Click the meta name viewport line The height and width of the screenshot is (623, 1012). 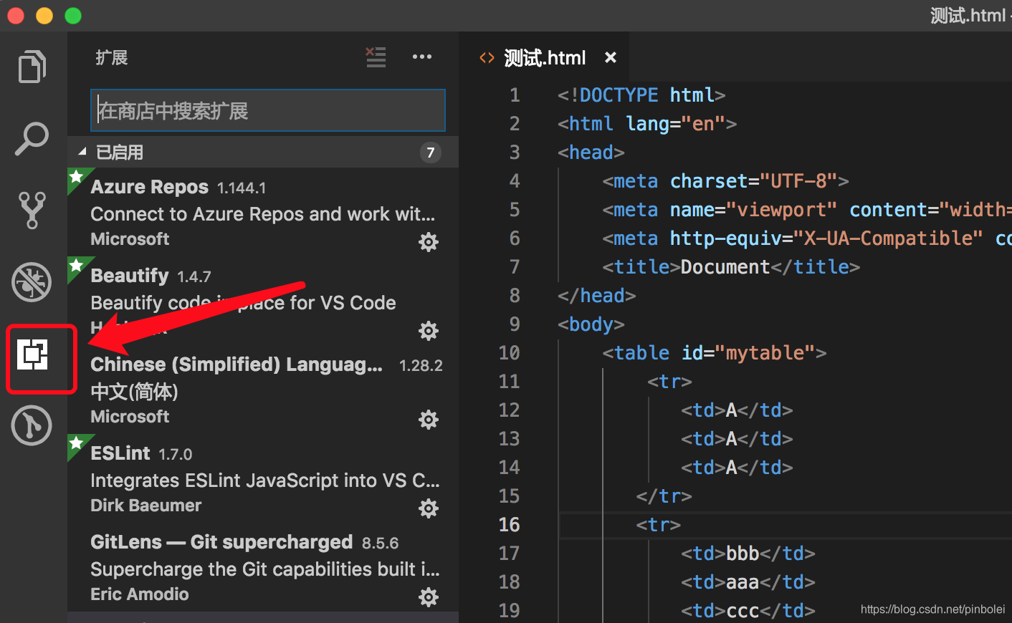point(807,209)
